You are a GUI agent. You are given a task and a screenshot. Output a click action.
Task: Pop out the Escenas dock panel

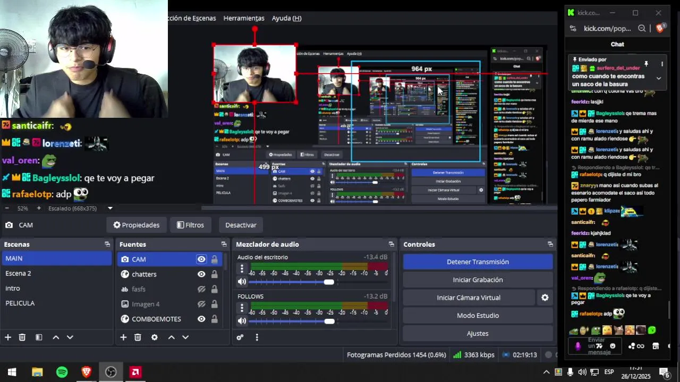[107, 245]
